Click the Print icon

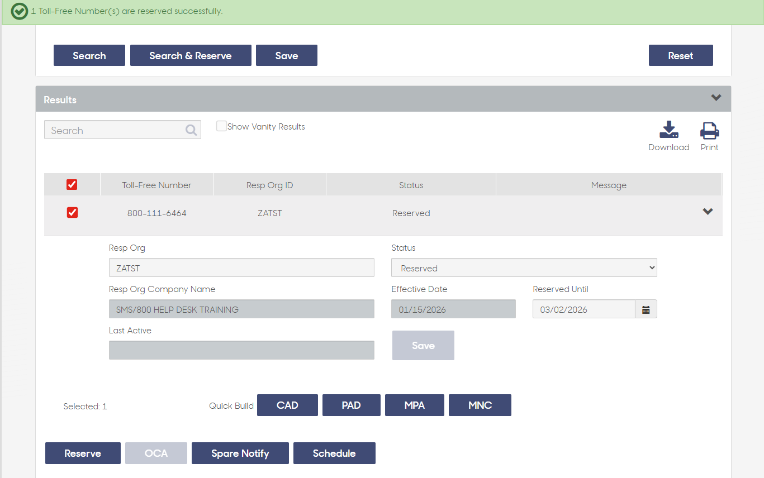709,130
